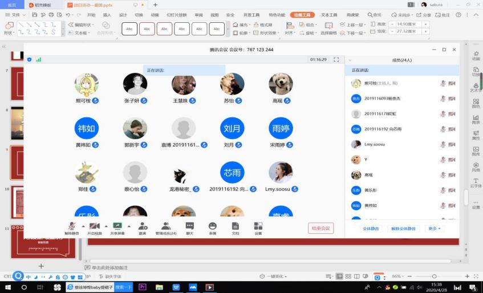483x293 pixels.
Task: Unmute the microphone in Tencent Meeting
Action: pyautogui.click(x=71, y=228)
